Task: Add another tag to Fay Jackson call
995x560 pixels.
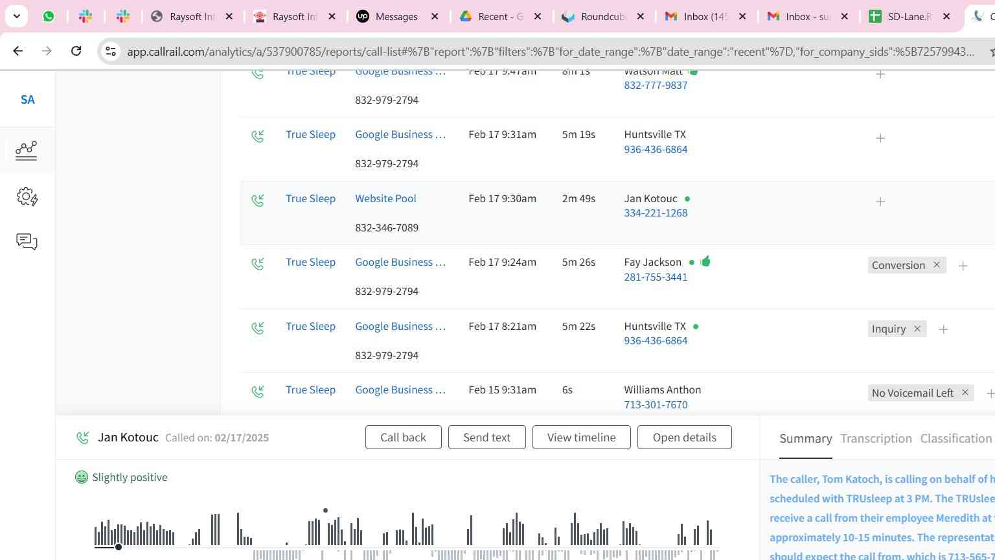Action: [x=963, y=266]
